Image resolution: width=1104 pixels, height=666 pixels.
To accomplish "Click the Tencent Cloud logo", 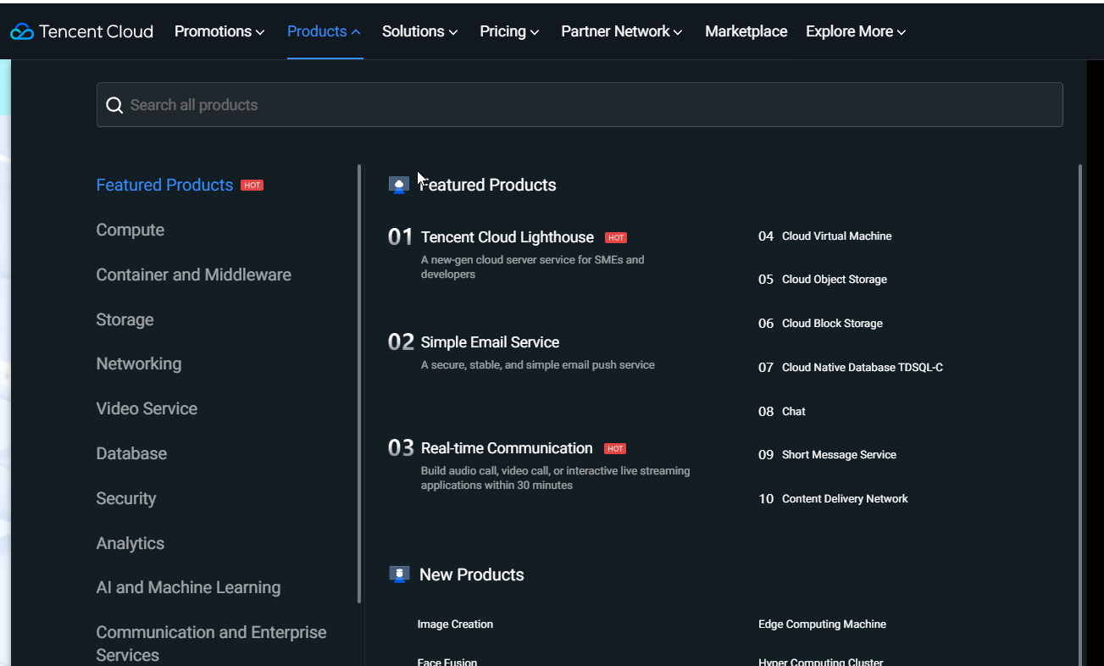I will [x=81, y=31].
